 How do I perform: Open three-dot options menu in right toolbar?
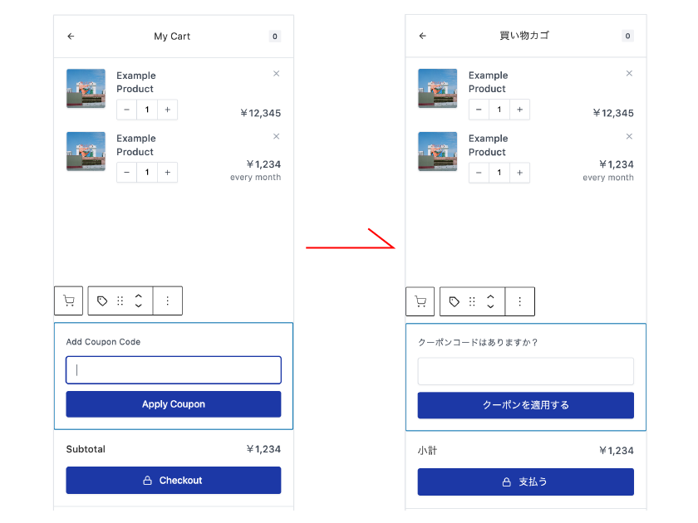point(519,302)
